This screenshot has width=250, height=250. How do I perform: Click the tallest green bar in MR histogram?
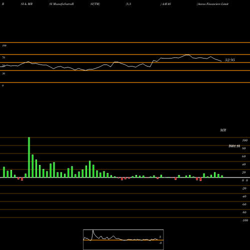[29, 157]
